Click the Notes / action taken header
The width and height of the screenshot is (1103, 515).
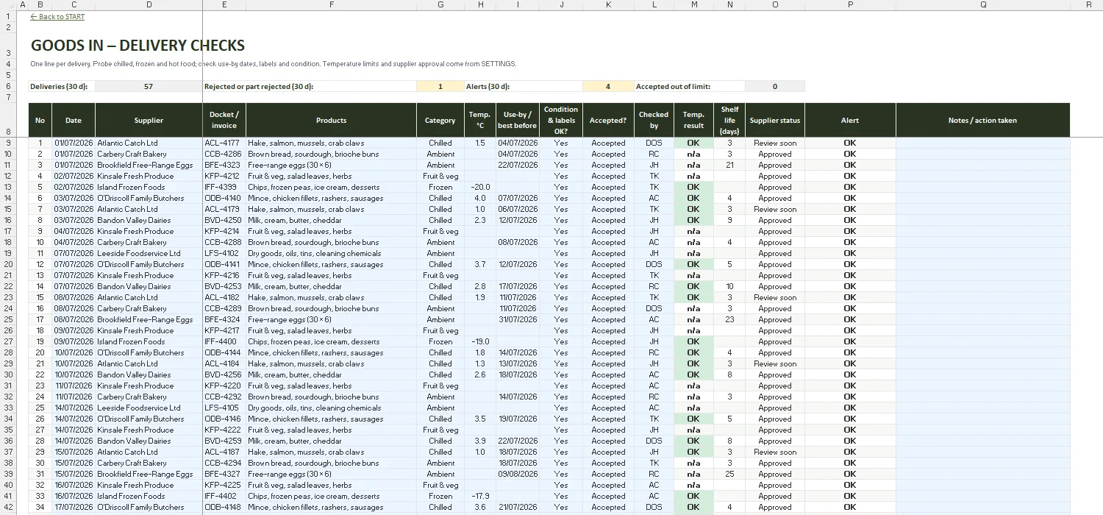[x=982, y=120]
